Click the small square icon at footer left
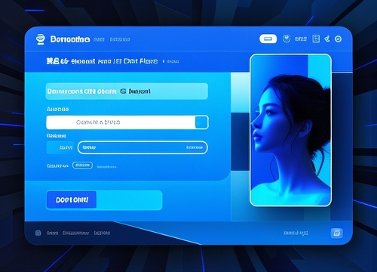Viewport: 377px width, 272px height. tap(38, 233)
